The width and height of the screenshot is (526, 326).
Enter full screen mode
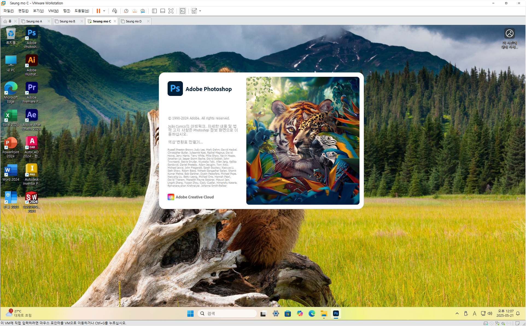pyautogui.click(x=171, y=11)
